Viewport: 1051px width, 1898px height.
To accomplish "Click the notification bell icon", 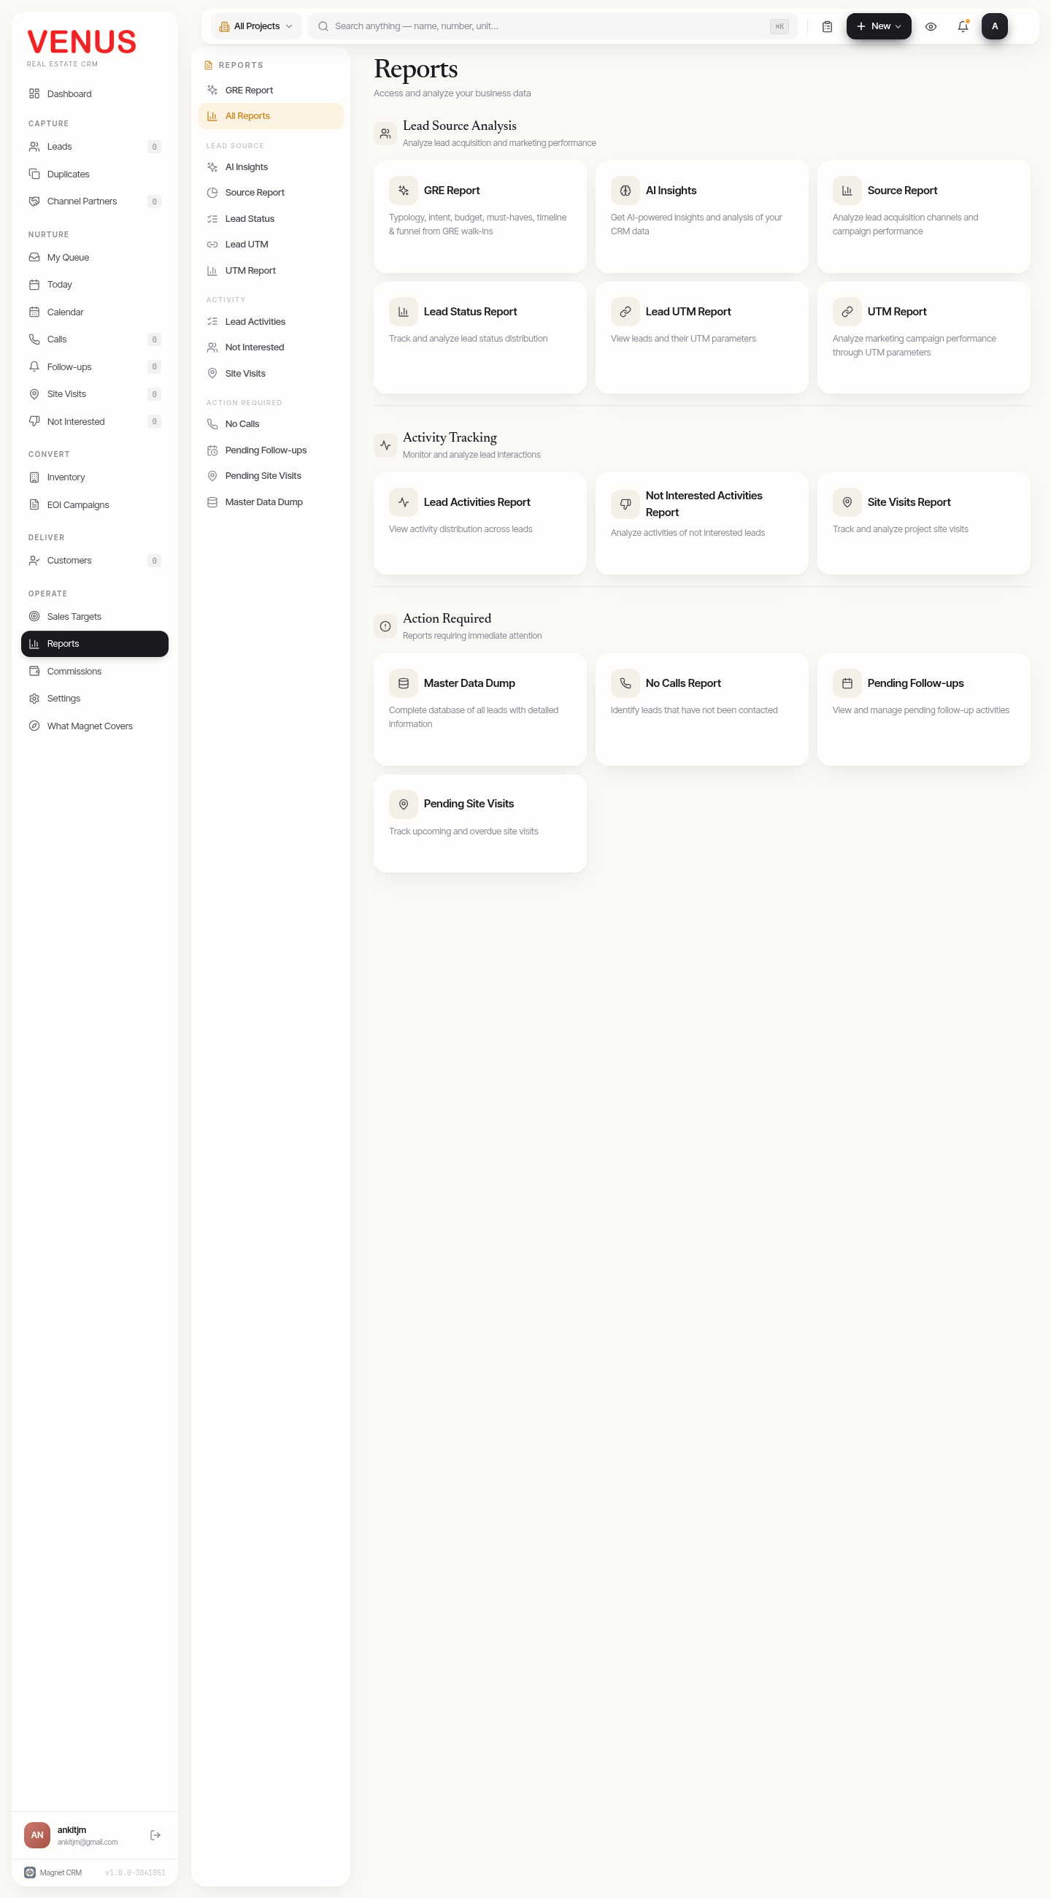I will click(963, 26).
